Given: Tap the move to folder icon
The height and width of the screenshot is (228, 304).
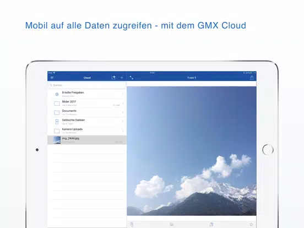Looking at the screenshot, I should 172,224.
